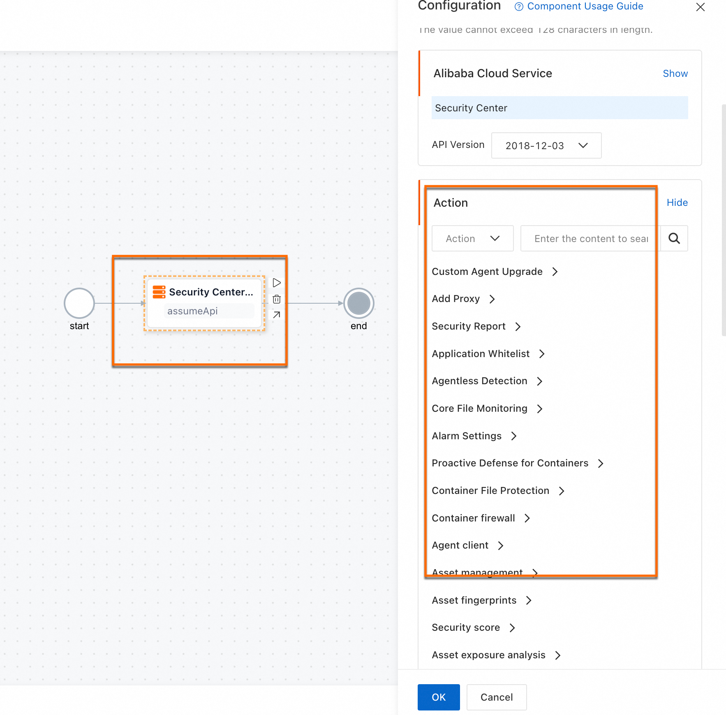Click the search magnifier icon in Action panel
The image size is (726, 715).
674,238
